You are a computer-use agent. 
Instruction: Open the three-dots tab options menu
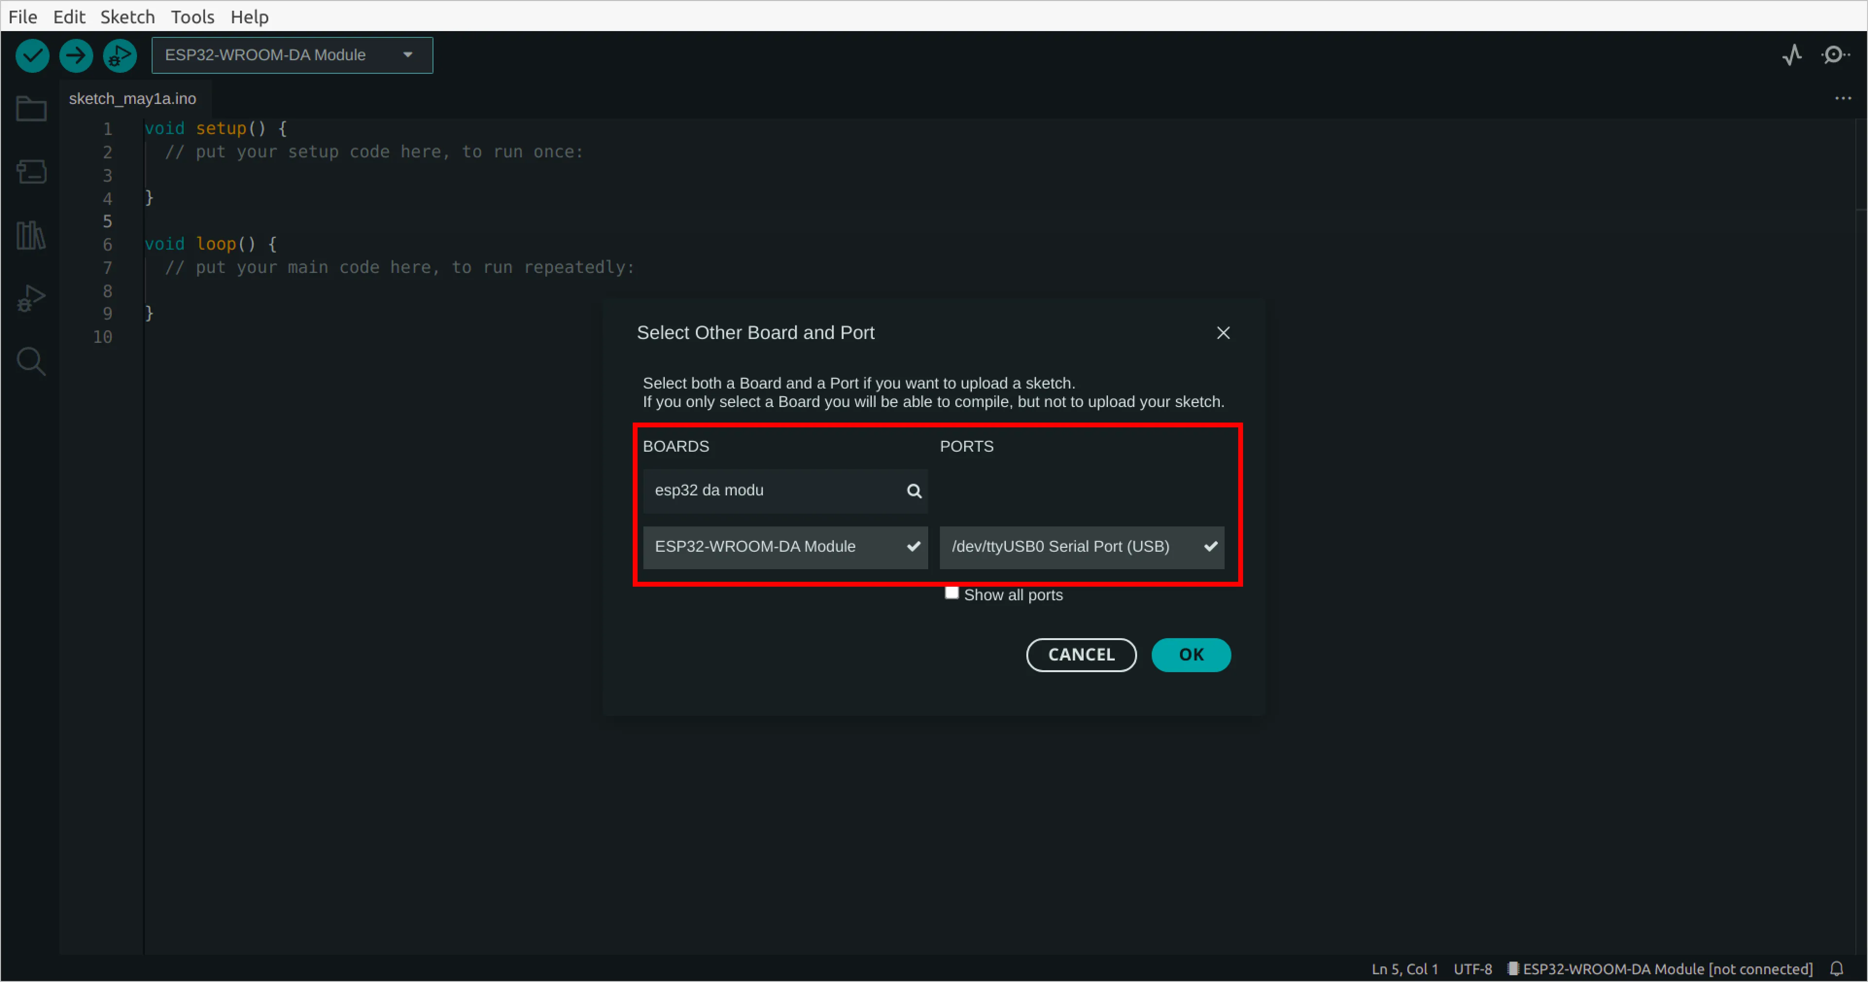(x=1843, y=99)
